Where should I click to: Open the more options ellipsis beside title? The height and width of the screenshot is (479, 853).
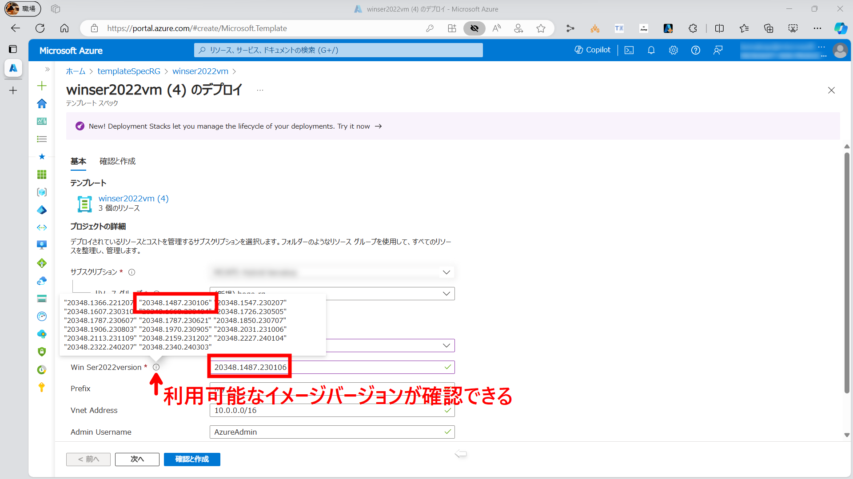tap(260, 90)
